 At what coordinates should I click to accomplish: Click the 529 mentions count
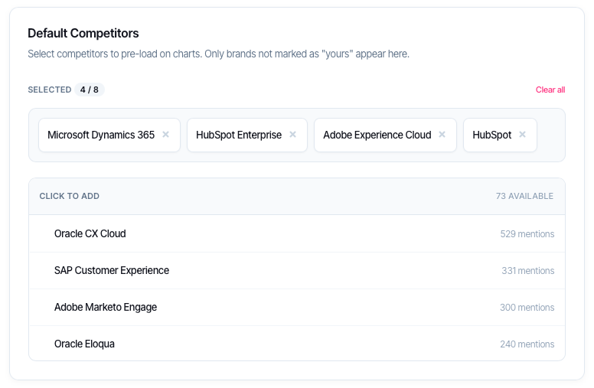[527, 234]
